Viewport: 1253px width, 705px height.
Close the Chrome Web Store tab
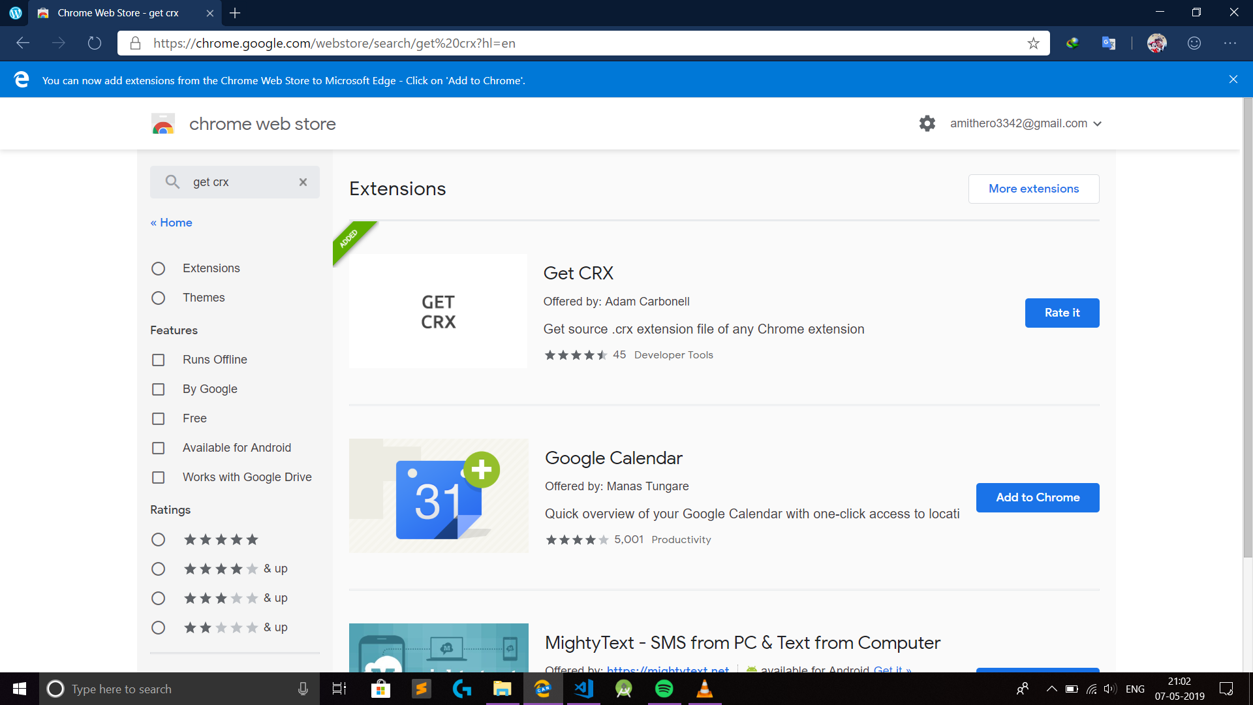209,13
